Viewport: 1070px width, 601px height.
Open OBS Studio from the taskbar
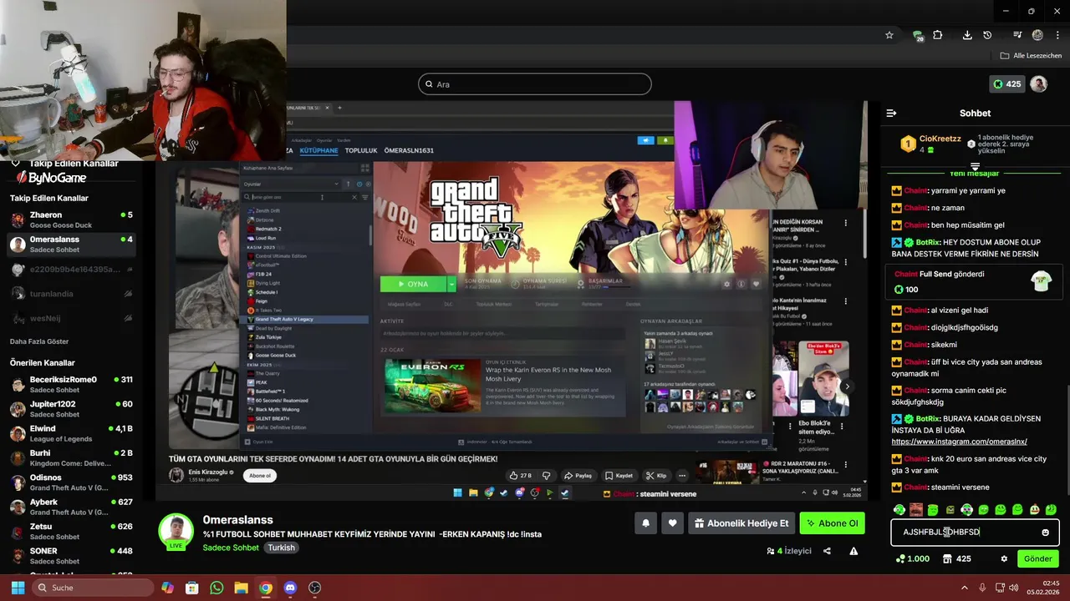click(314, 588)
